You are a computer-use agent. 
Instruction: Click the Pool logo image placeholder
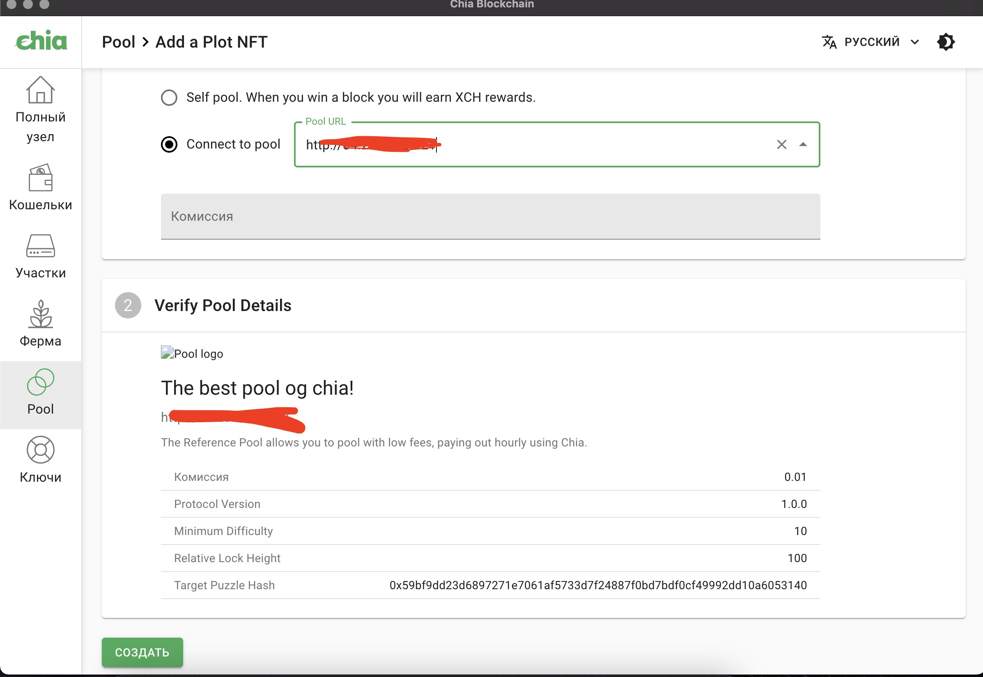point(192,353)
